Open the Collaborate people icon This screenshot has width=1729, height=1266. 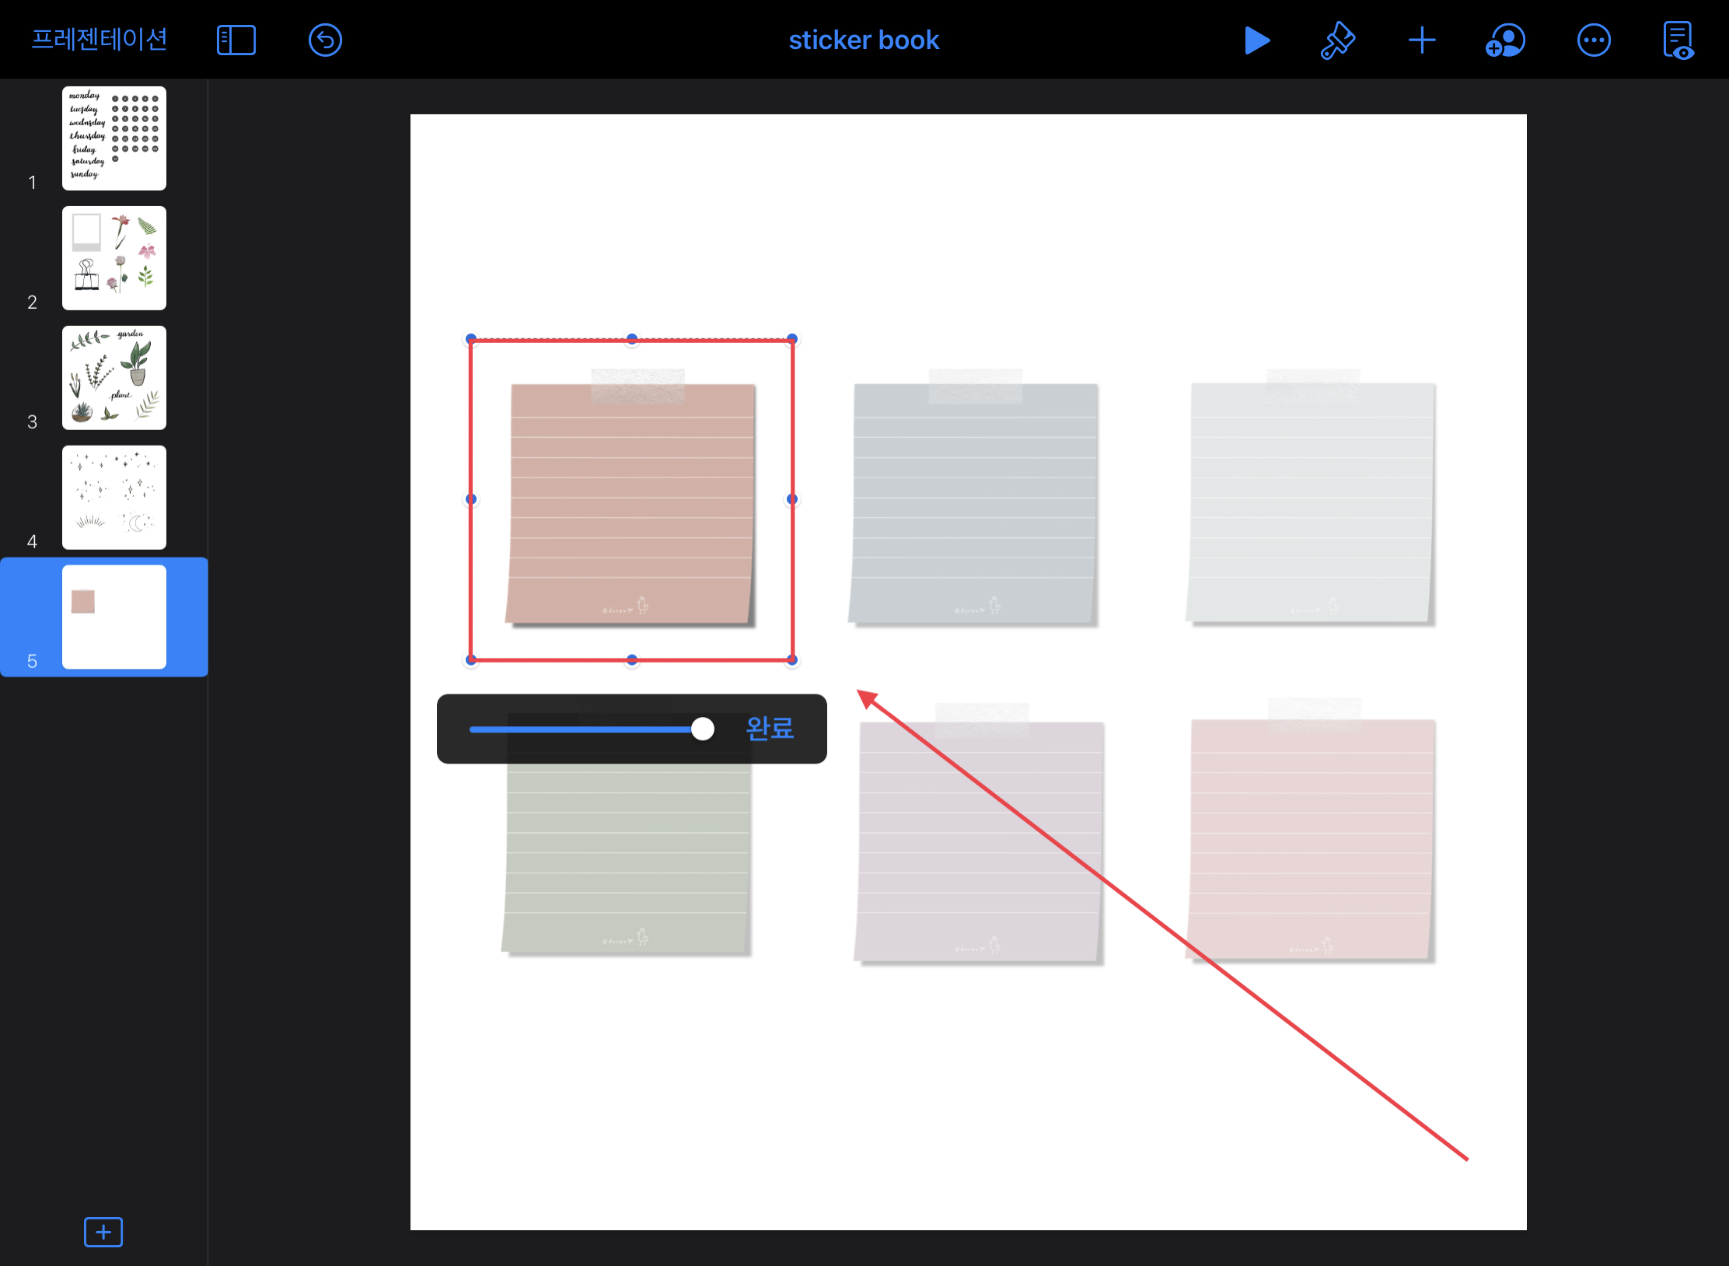(x=1505, y=40)
